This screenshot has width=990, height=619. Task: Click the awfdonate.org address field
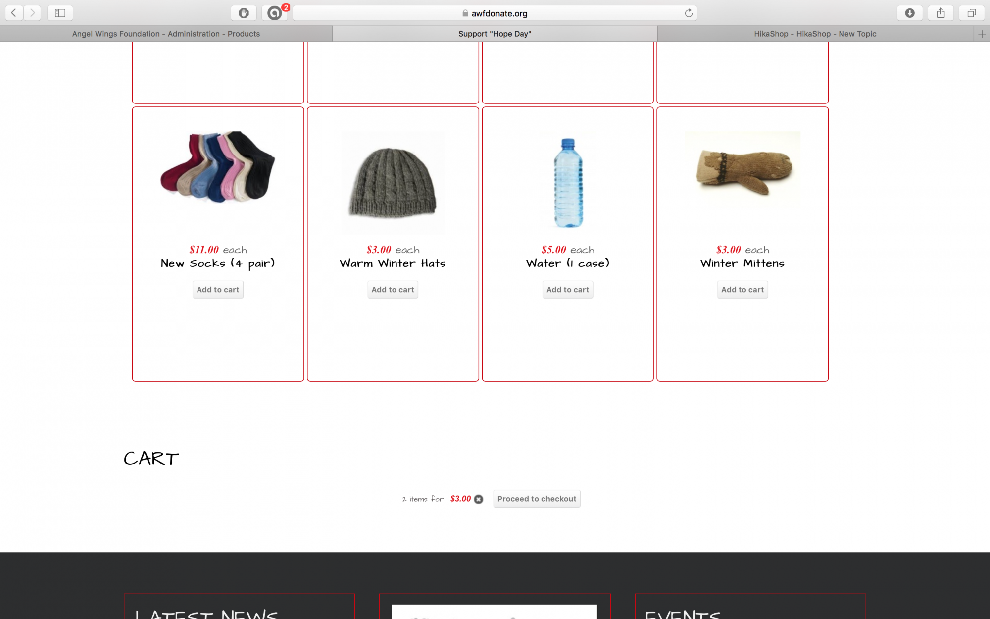(495, 13)
